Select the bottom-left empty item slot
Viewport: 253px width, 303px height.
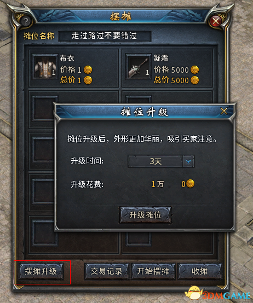45,233
